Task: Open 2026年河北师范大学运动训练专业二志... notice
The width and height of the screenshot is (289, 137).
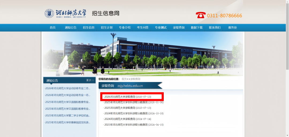Action: click(x=67, y=88)
